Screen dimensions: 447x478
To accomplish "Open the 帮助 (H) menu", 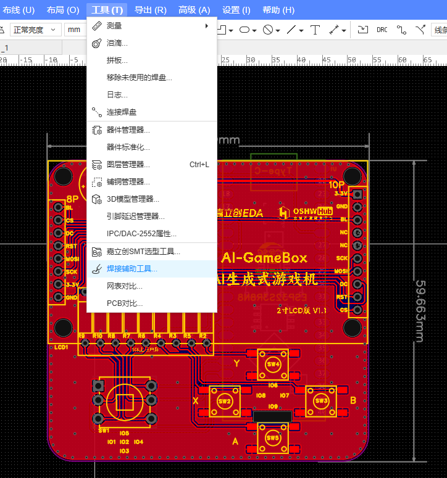I will [278, 10].
